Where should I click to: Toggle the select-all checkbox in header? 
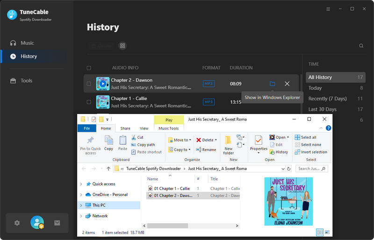pyautogui.click(x=89, y=68)
